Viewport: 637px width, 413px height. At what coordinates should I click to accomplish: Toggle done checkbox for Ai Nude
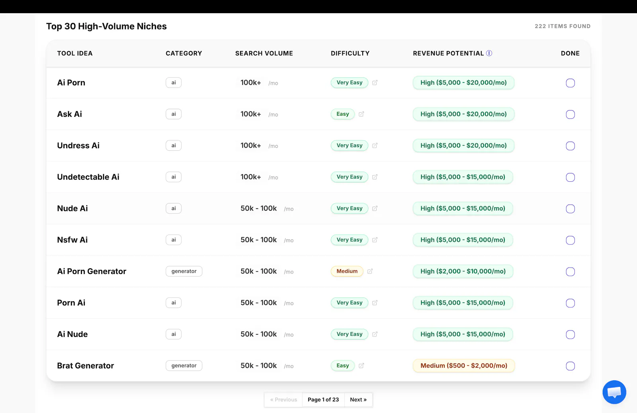click(570, 334)
